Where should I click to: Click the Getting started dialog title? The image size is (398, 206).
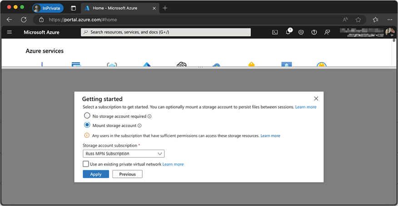point(102,99)
